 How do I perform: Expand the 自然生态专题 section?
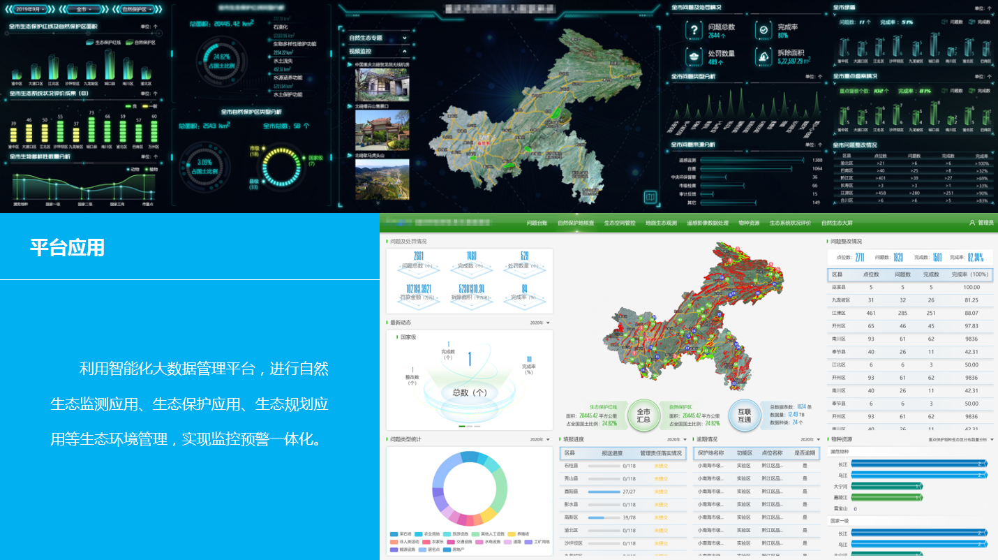tap(378, 38)
